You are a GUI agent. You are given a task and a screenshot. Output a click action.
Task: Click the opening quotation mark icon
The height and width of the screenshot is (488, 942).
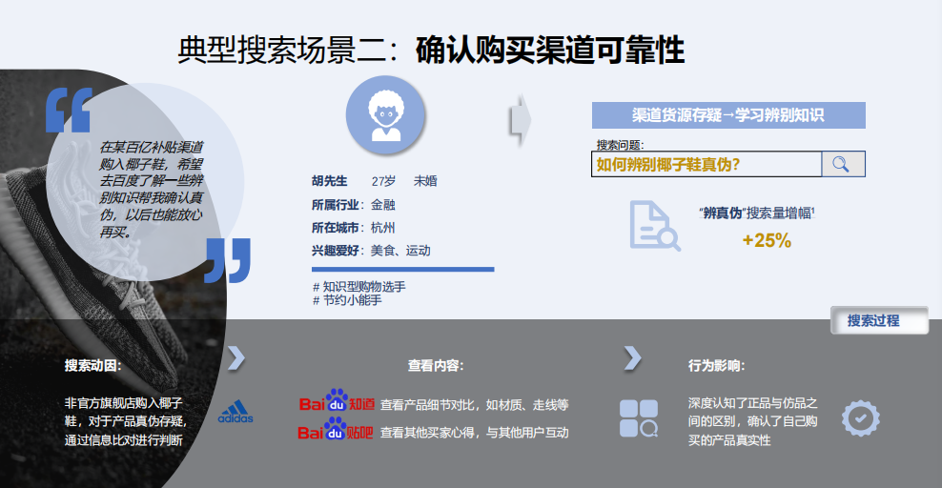pyautogui.click(x=69, y=111)
